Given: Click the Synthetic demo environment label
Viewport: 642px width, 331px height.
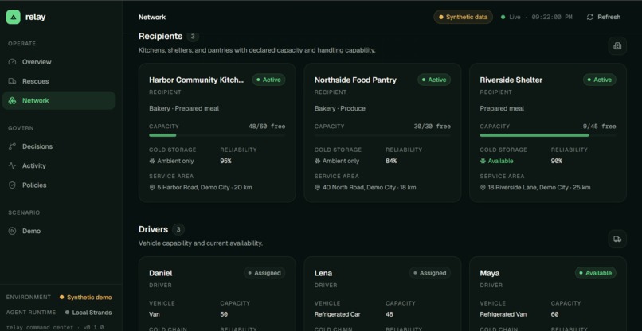Looking at the screenshot, I should click(89, 298).
